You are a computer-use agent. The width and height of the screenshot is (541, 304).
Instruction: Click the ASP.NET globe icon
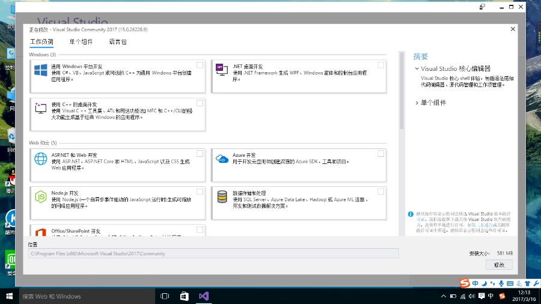coord(41,159)
